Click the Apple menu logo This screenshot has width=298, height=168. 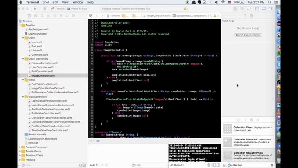tap(20, 2)
